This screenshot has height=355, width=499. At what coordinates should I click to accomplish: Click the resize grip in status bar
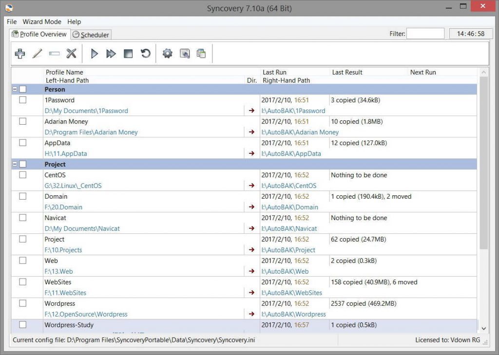click(485, 342)
